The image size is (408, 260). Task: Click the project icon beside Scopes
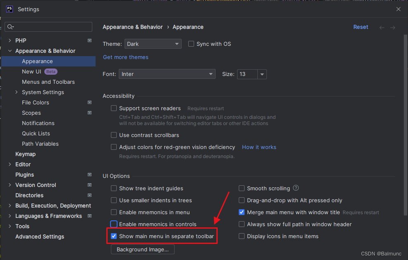[89, 113]
